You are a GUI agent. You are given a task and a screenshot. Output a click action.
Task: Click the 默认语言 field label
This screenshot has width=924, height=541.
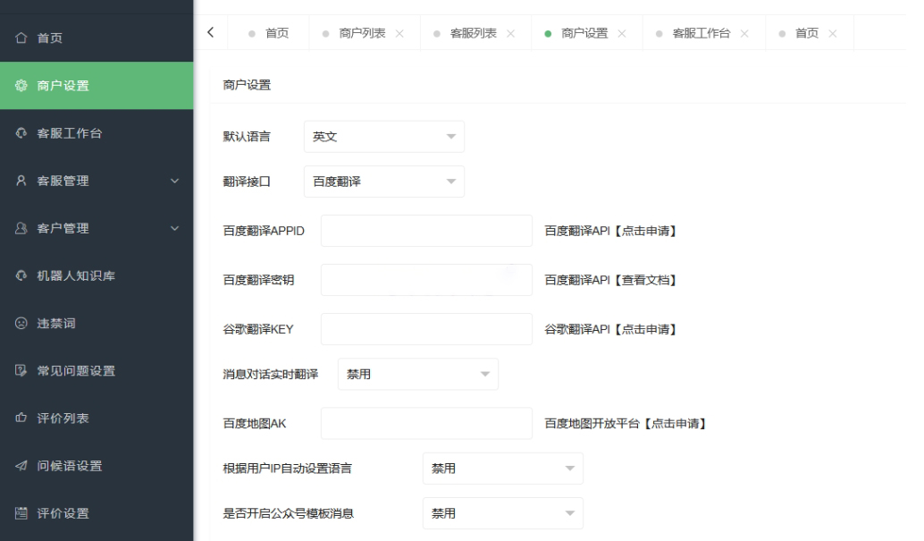coord(247,136)
